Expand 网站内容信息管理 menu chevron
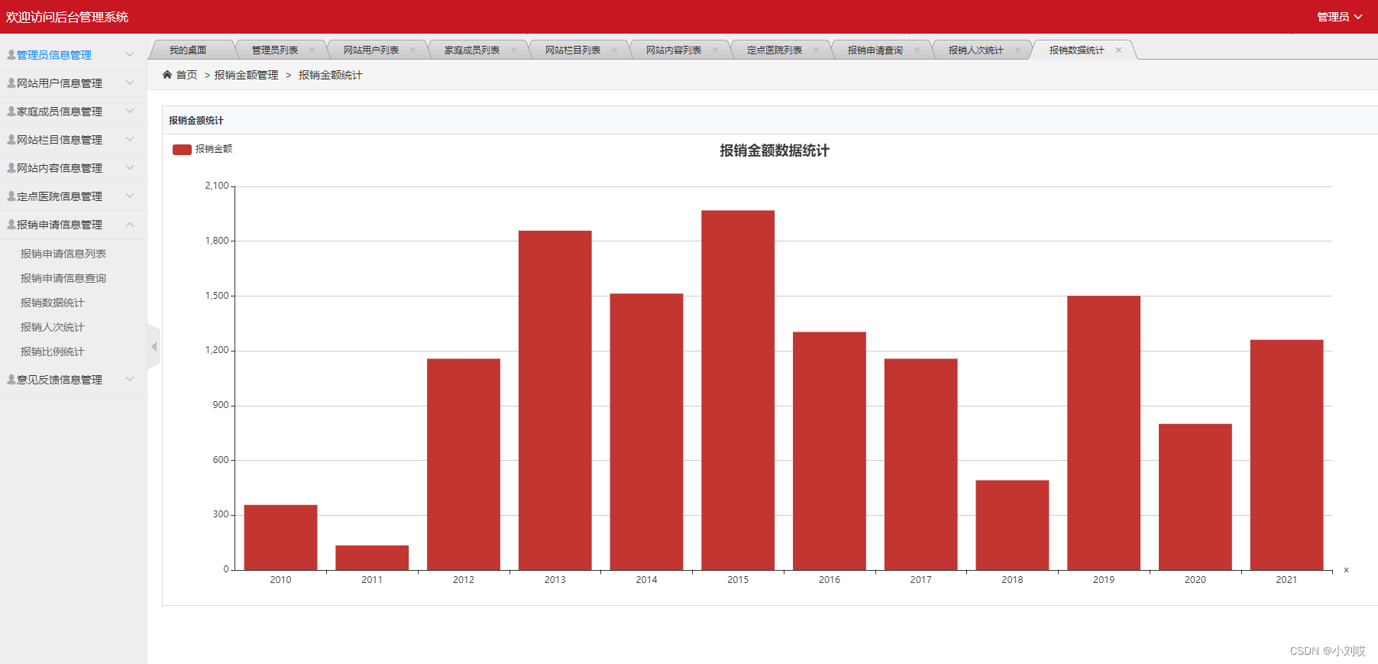Image resolution: width=1378 pixels, height=664 pixels. click(x=130, y=167)
